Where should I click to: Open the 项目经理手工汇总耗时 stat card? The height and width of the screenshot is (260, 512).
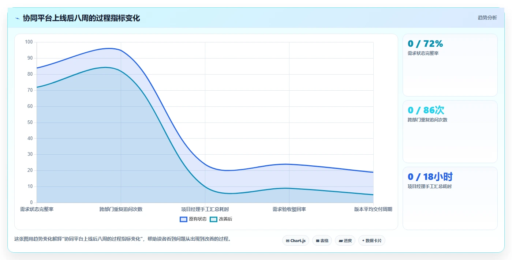click(450, 199)
